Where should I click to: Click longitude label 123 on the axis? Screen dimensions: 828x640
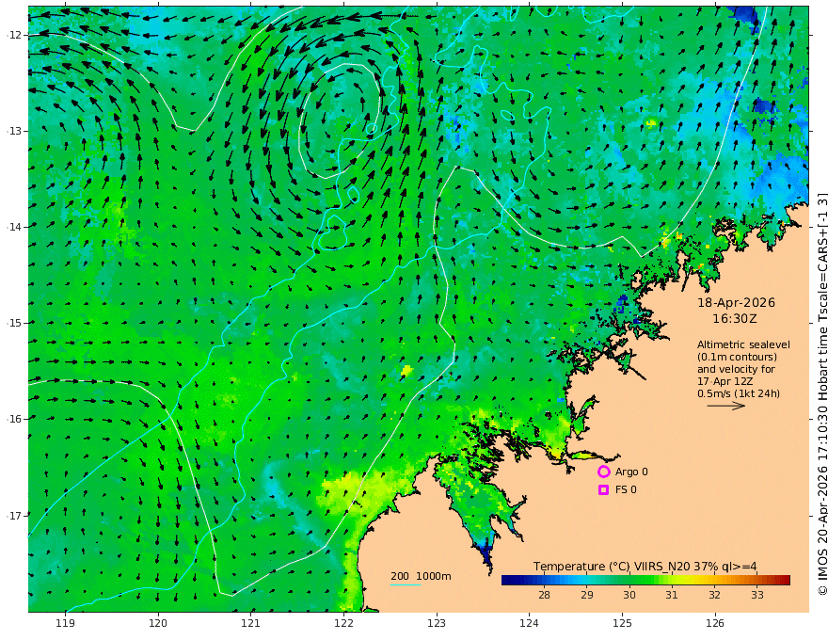[x=437, y=623]
